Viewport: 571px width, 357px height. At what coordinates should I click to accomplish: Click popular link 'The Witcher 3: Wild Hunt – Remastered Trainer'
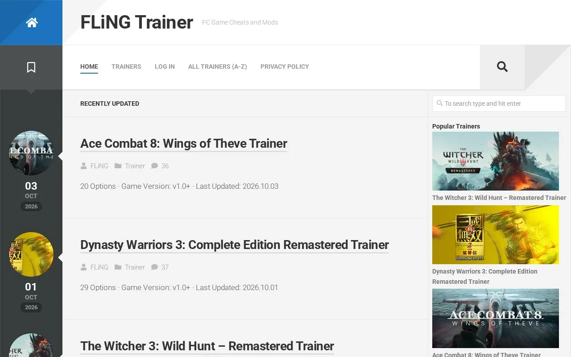point(499,198)
